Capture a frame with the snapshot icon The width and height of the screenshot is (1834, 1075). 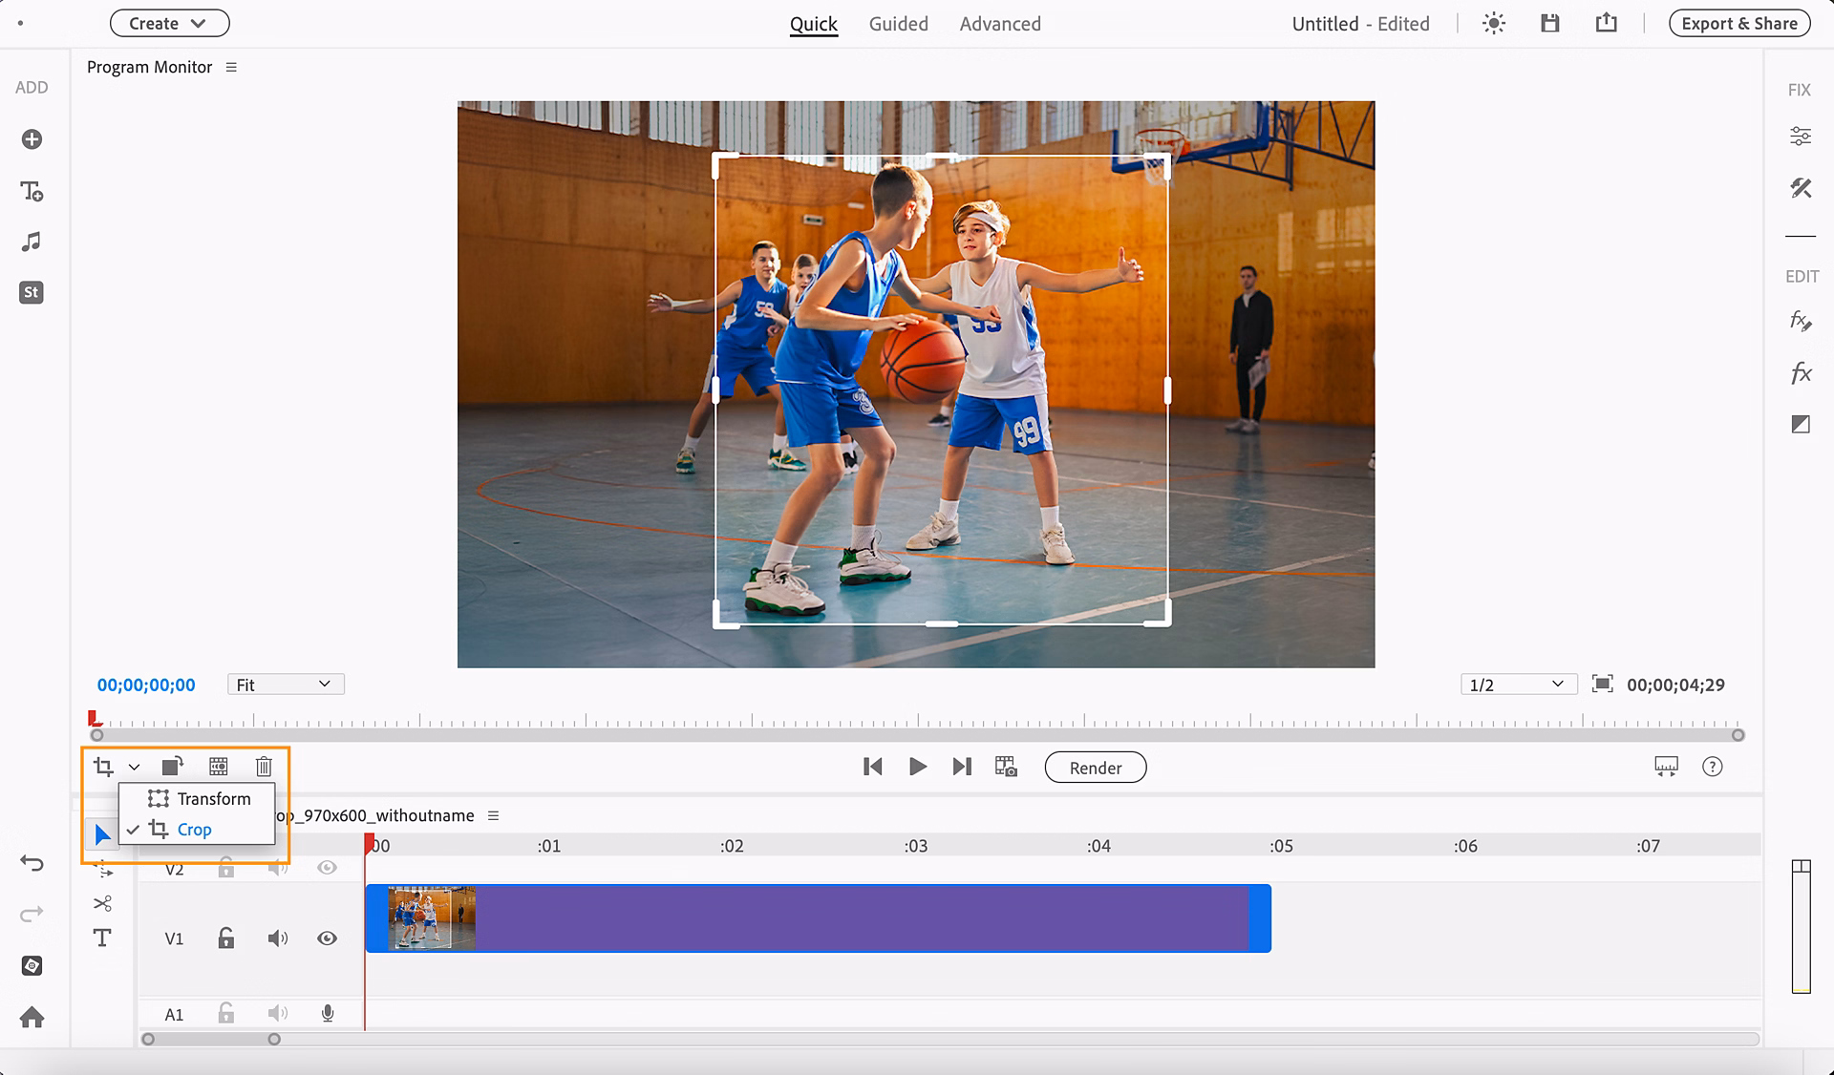[1007, 766]
